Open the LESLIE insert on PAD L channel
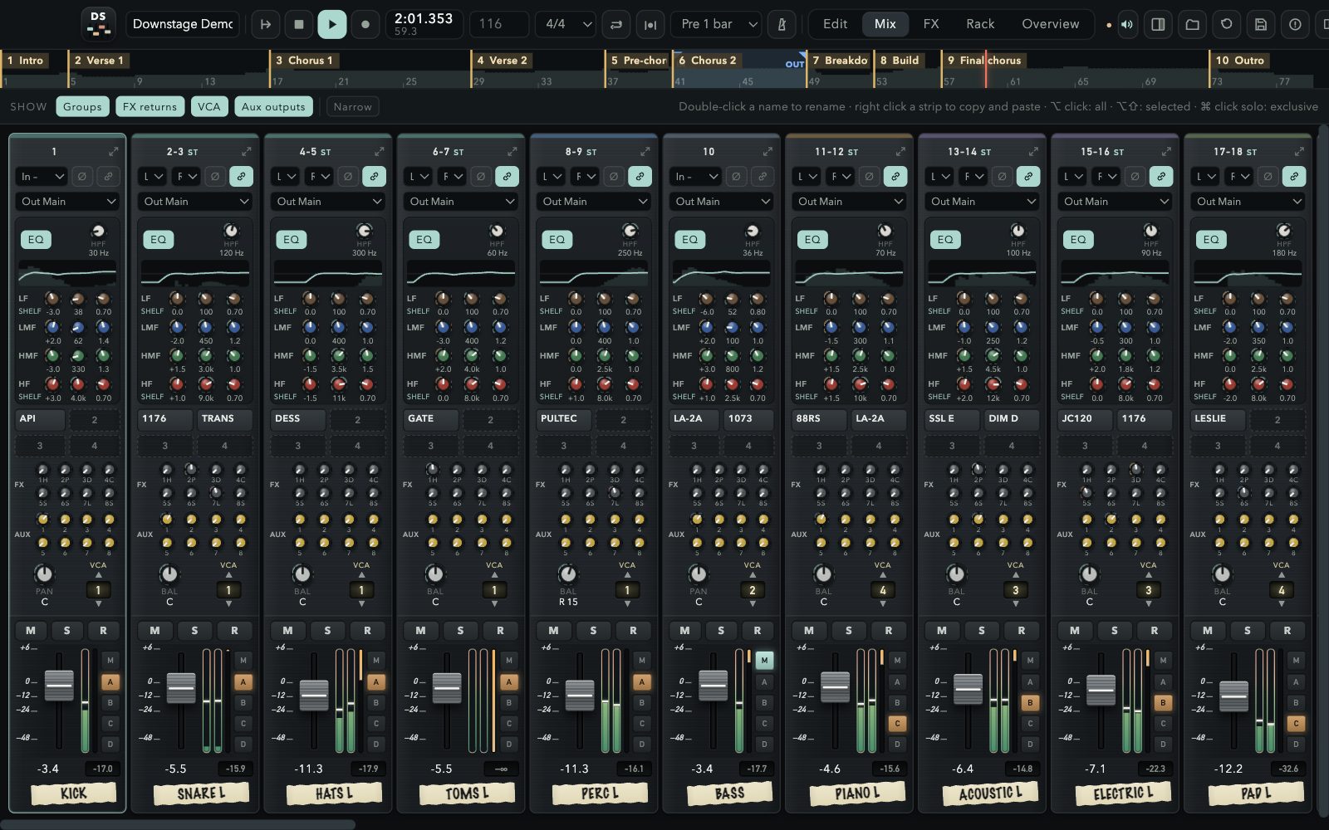The height and width of the screenshot is (830, 1329). point(1219,419)
